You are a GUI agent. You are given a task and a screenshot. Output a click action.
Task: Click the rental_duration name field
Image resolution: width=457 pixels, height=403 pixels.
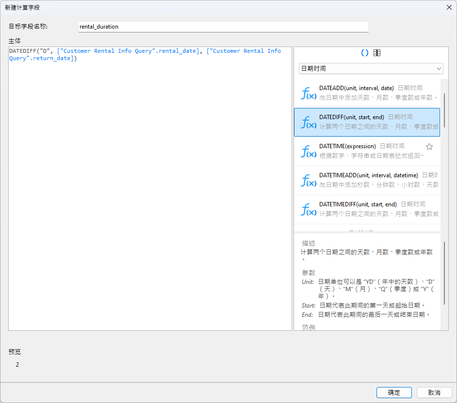(x=224, y=27)
